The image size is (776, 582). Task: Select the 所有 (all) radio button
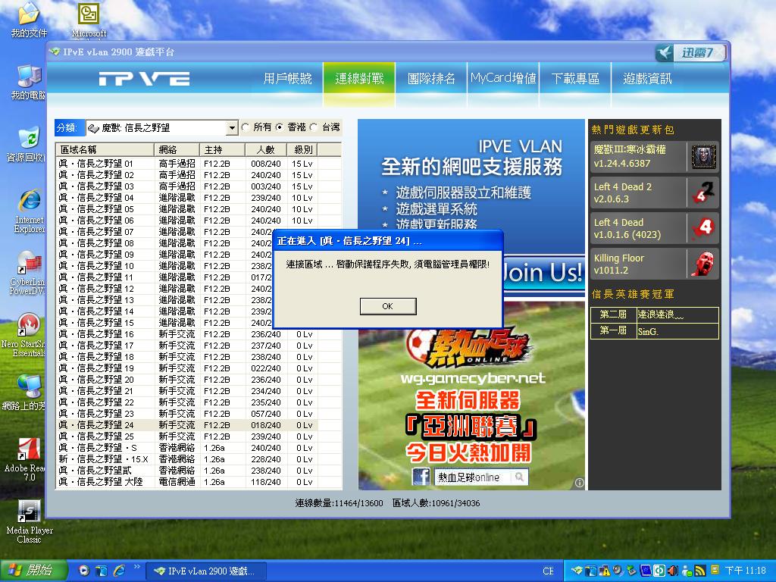(246, 127)
